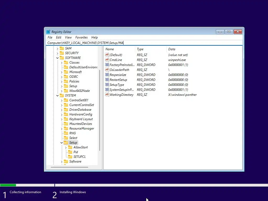Image resolution: width=268 pixels, height=201 pixels.
Task: Select the Software key under SYSTEM
Action: coord(75,161)
